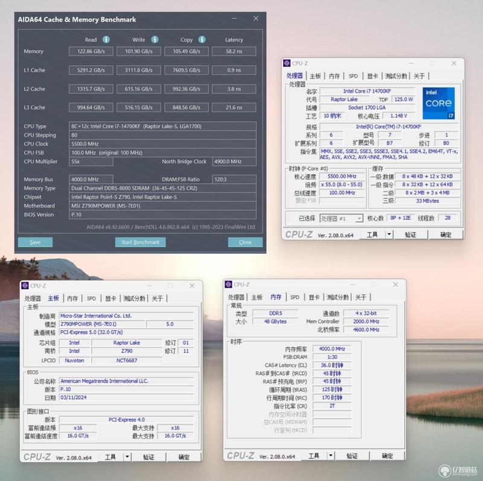Click the CPU-Z app icon in the mainboard window title bar

pos(25,285)
